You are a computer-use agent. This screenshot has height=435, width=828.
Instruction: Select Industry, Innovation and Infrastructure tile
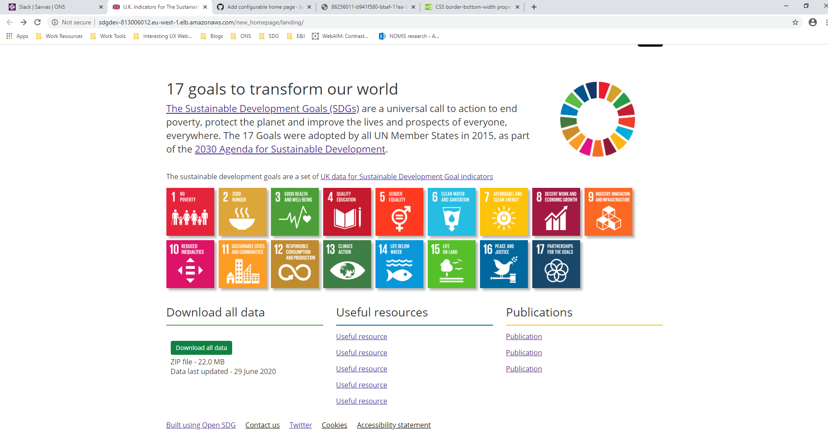pyautogui.click(x=608, y=212)
